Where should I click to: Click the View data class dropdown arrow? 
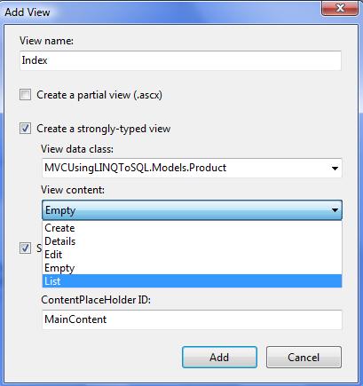[x=335, y=169]
